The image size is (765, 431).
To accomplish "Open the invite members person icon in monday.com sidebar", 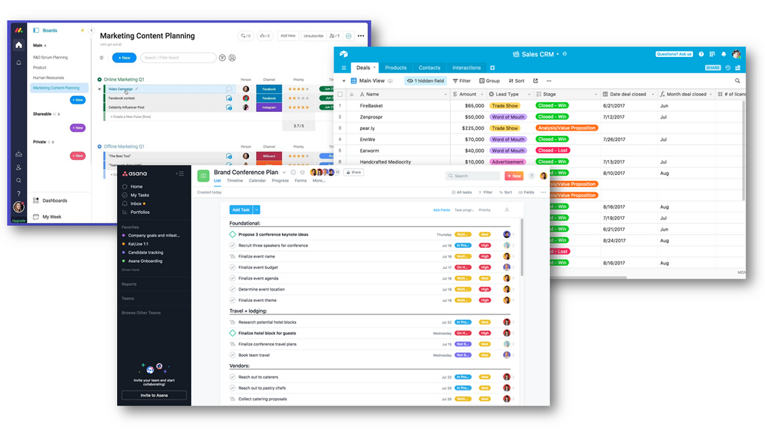I will [x=19, y=167].
